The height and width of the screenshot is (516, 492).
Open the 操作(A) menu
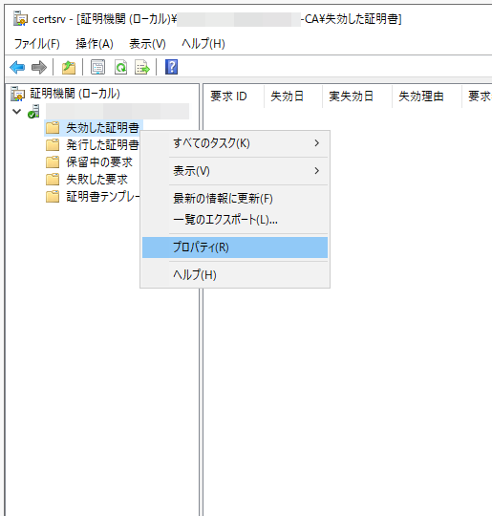click(95, 43)
